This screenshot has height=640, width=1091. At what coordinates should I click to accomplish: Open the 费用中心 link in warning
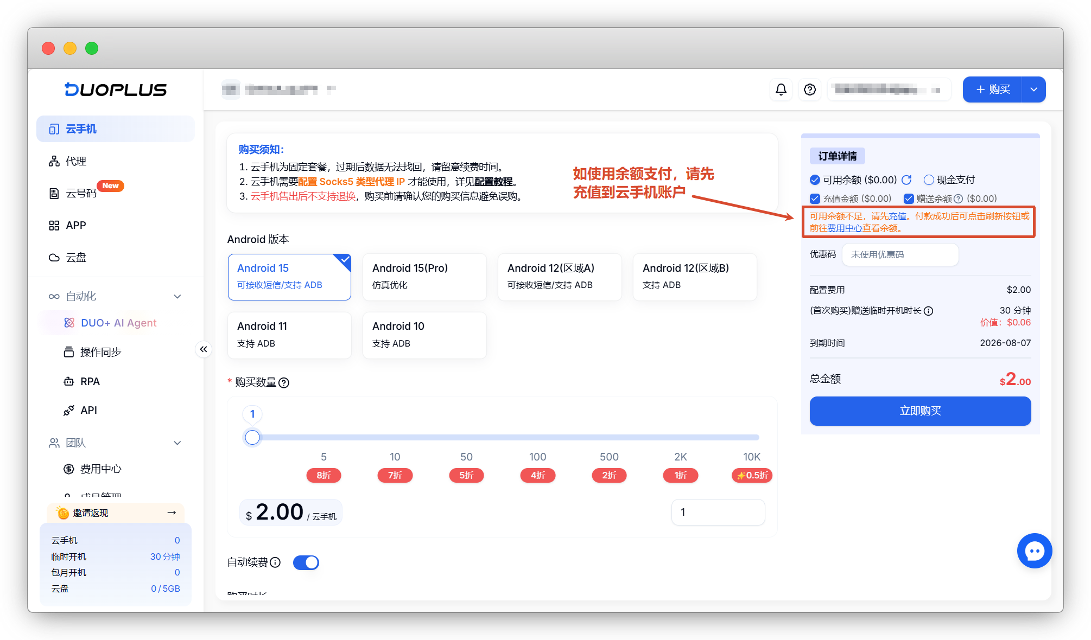coord(845,228)
